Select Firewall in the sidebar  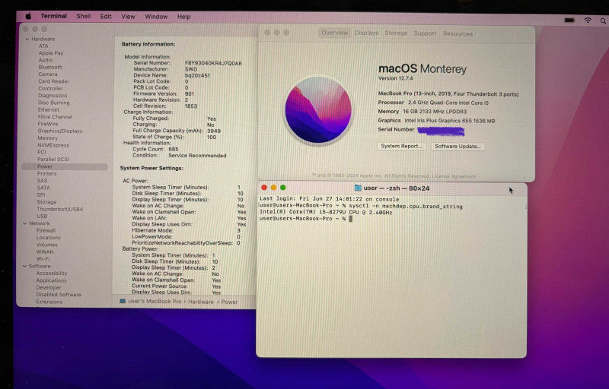tap(46, 230)
